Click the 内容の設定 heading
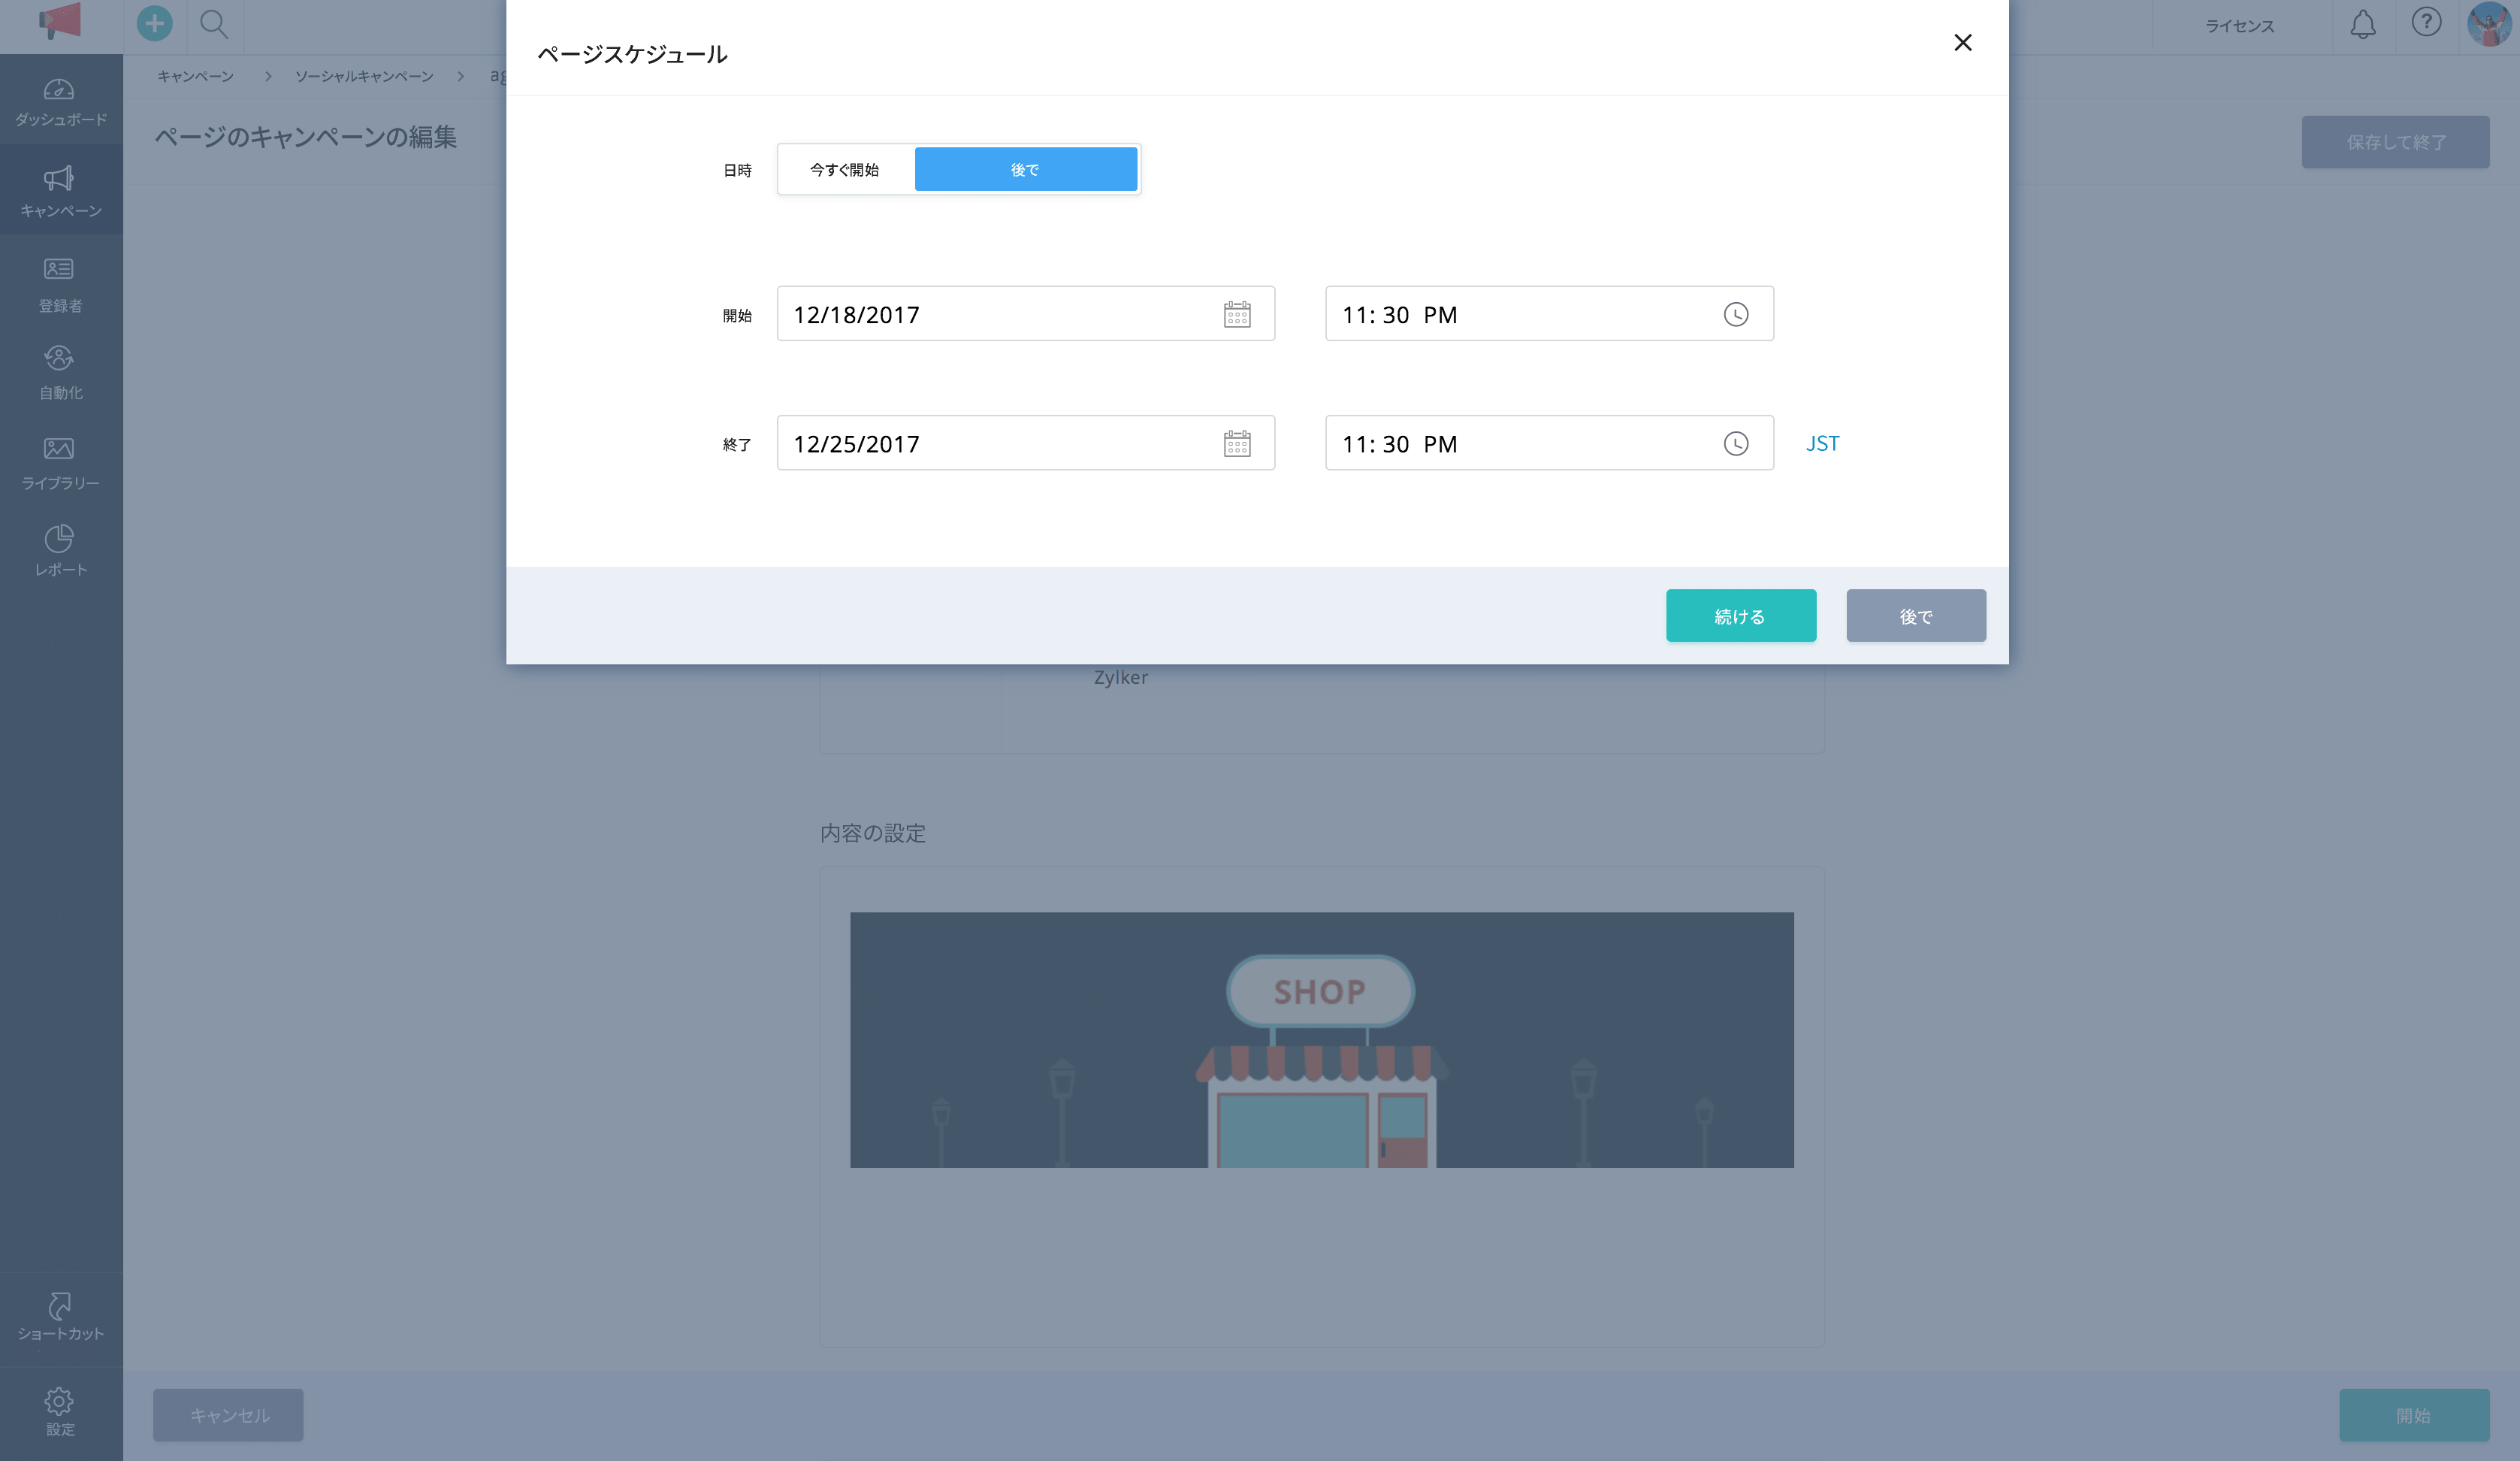The image size is (2520, 1461). [x=872, y=833]
